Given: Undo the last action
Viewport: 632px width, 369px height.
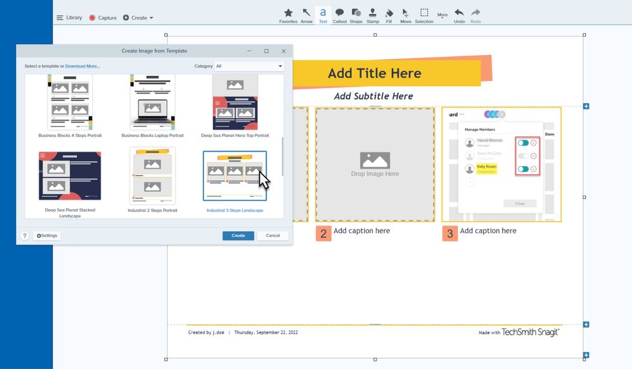Looking at the screenshot, I should (x=459, y=16).
